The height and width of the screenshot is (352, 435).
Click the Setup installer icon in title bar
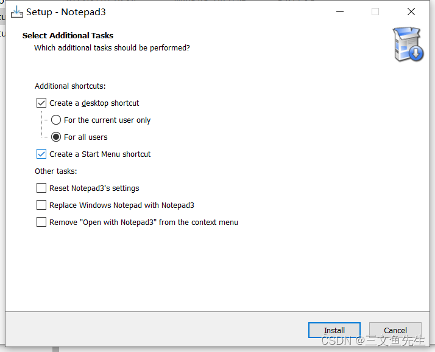pos(17,12)
